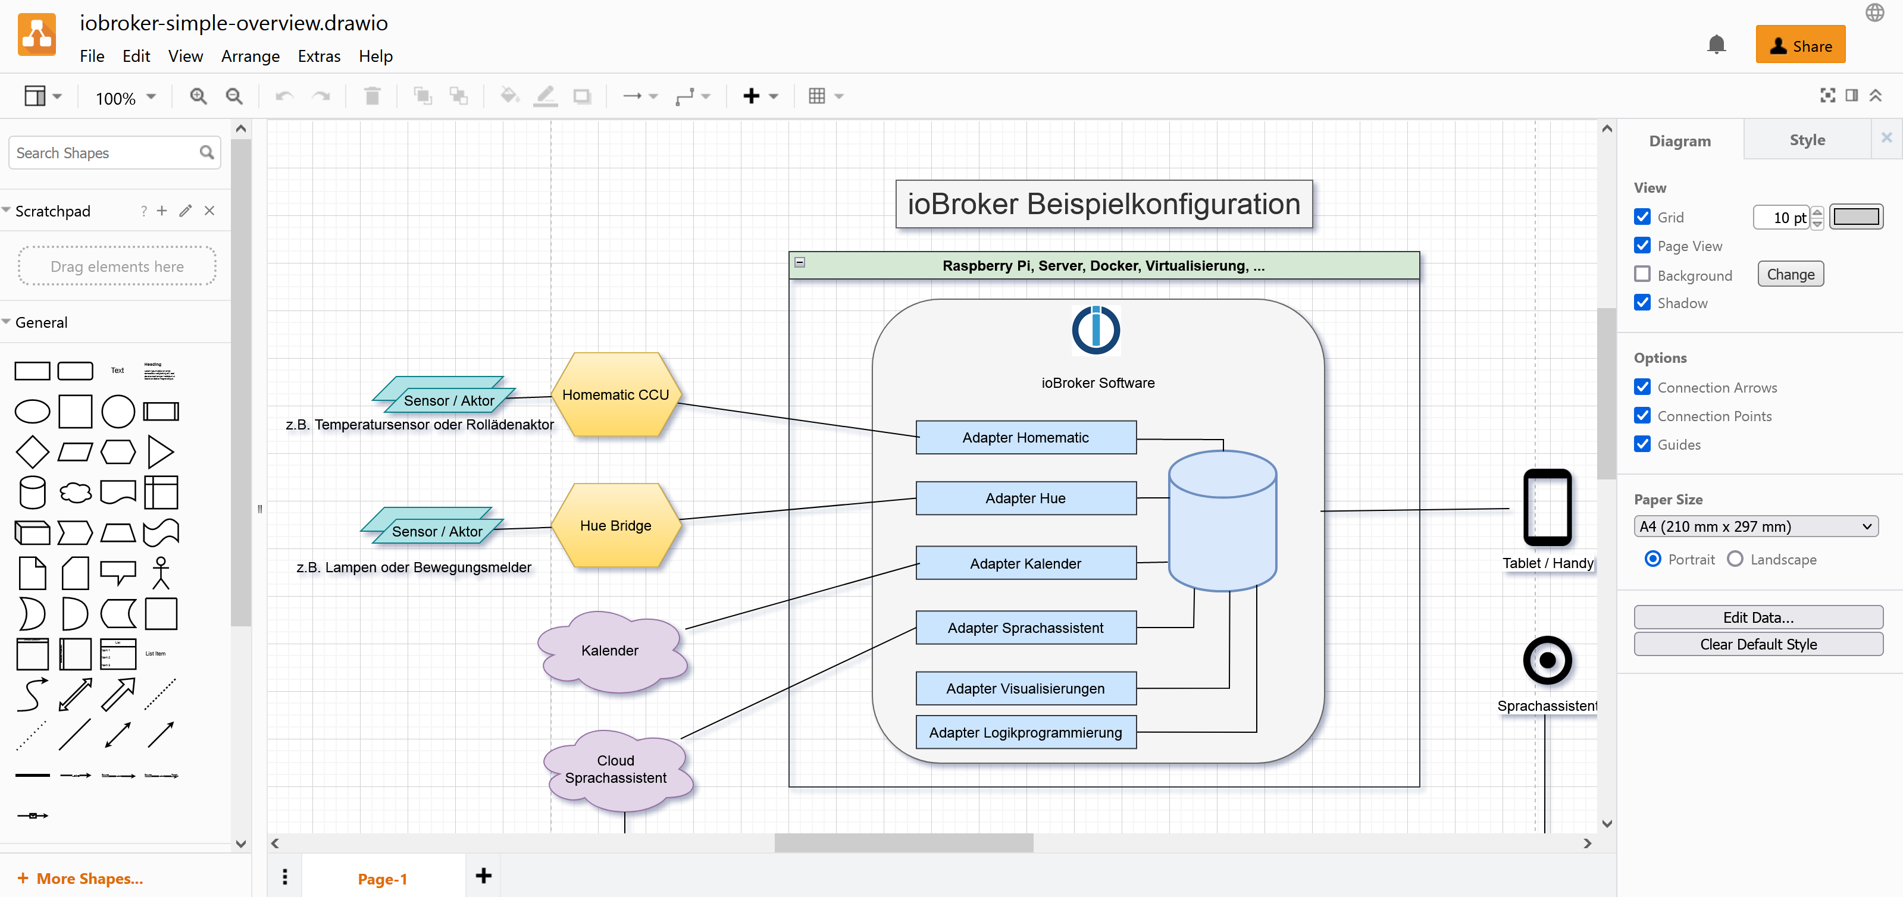
Task: Click the Line Color pencil icon
Action: [545, 96]
